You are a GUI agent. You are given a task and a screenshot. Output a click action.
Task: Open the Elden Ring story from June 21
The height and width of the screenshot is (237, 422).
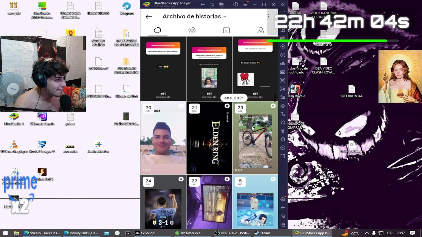pyautogui.click(x=209, y=138)
